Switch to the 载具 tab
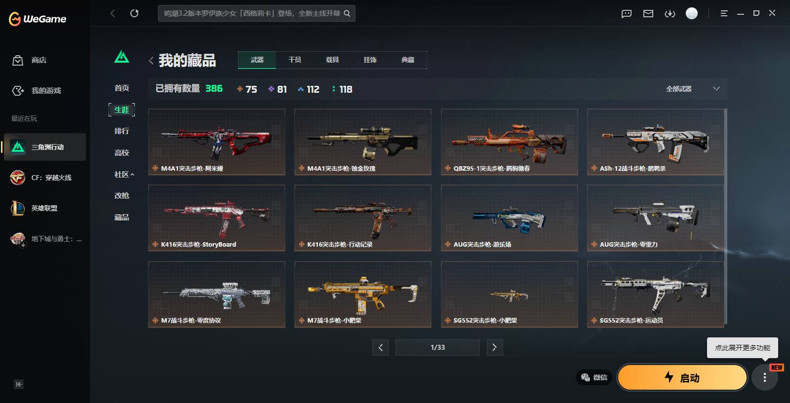This screenshot has height=403, width=790. tap(332, 60)
